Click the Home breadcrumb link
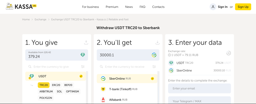Viewport: 256px width, 104px height. tap(26, 19)
